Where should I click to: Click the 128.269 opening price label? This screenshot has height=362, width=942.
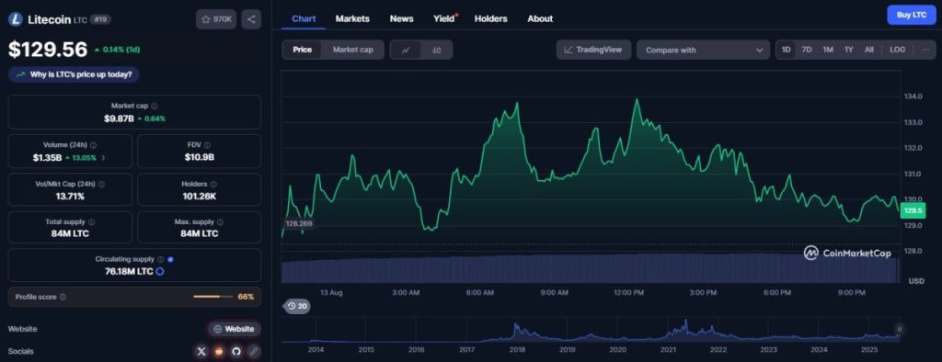click(x=298, y=223)
